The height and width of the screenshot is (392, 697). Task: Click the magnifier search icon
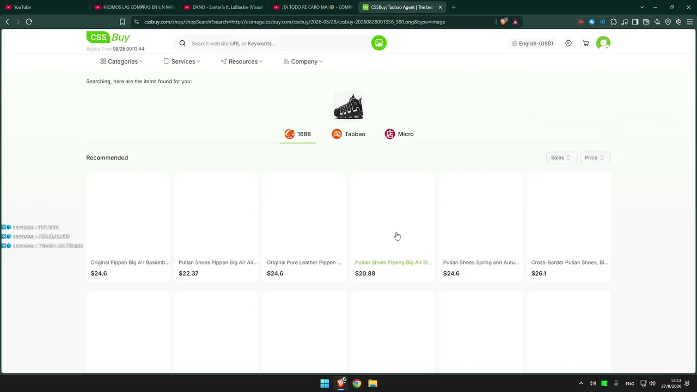click(x=182, y=44)
